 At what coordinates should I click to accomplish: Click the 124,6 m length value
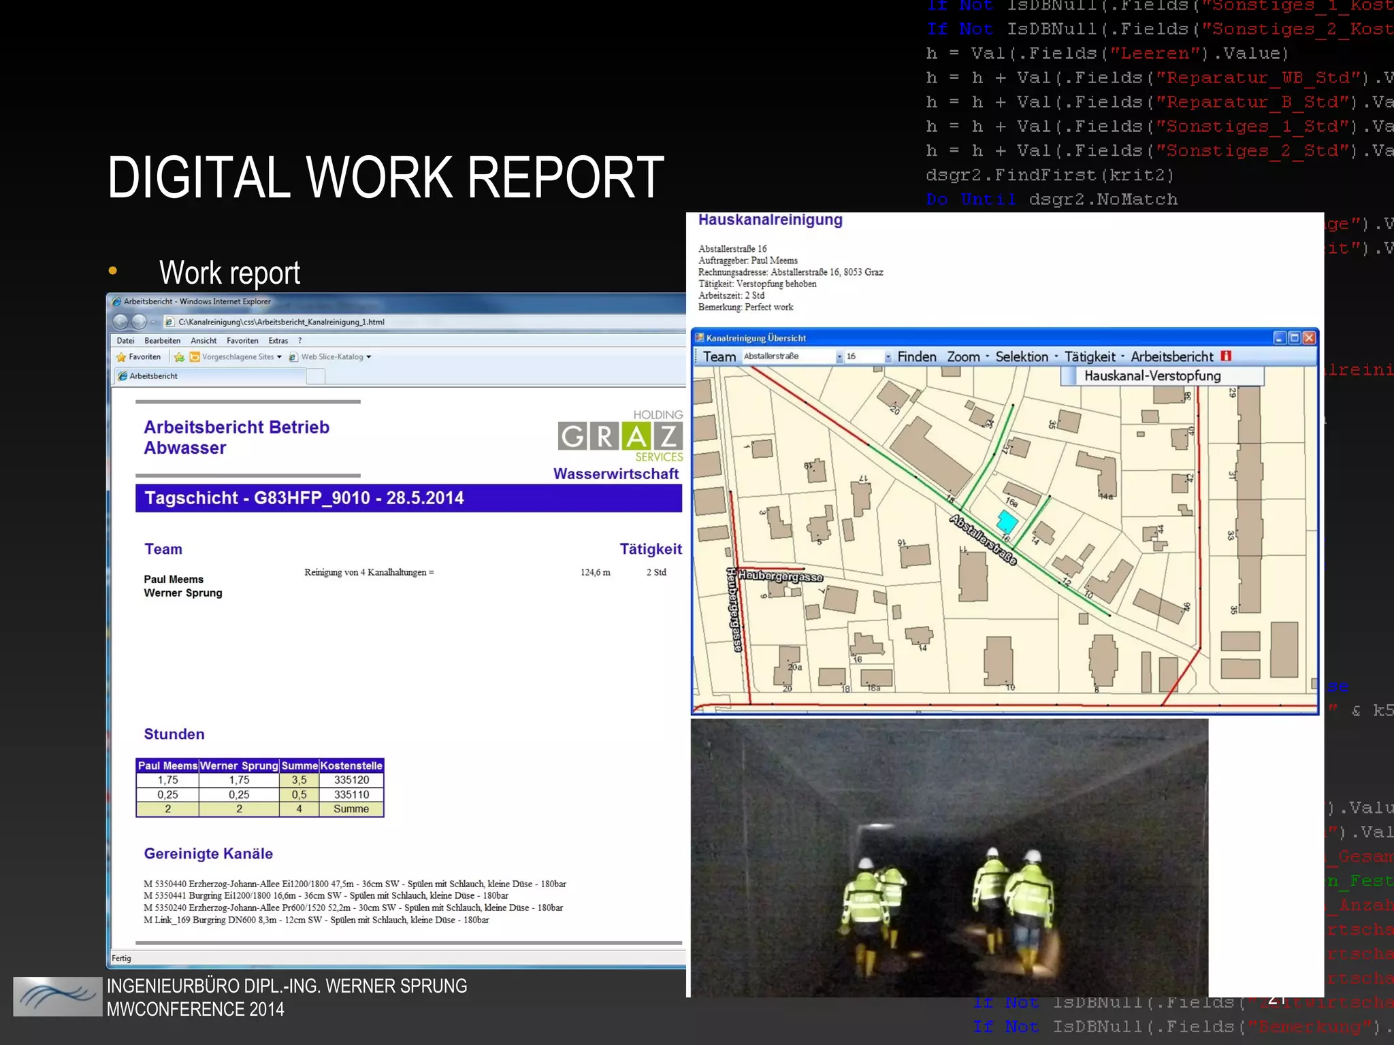click(x=596, y=572)
